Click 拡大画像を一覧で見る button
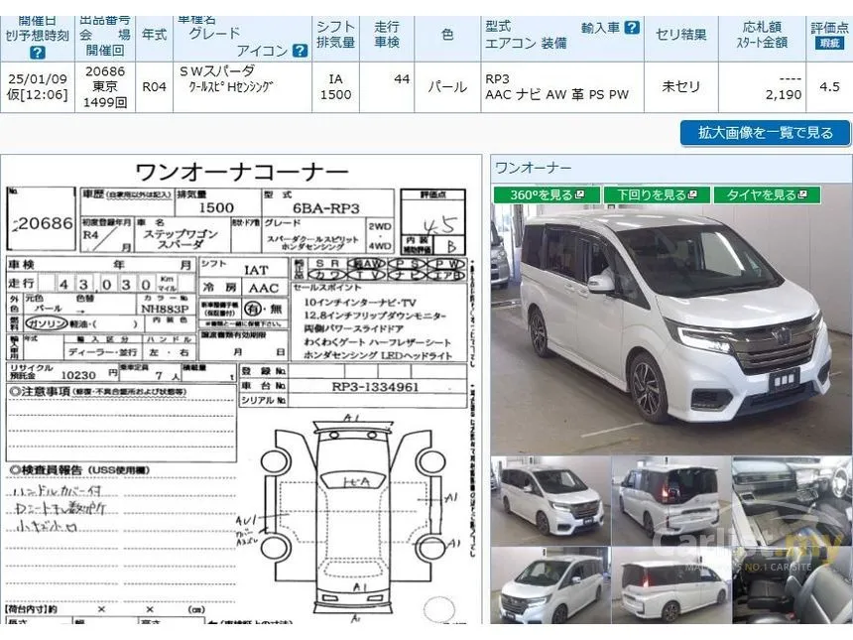Image resolution: width=853 pixels, height=640 pixels. 765,133
